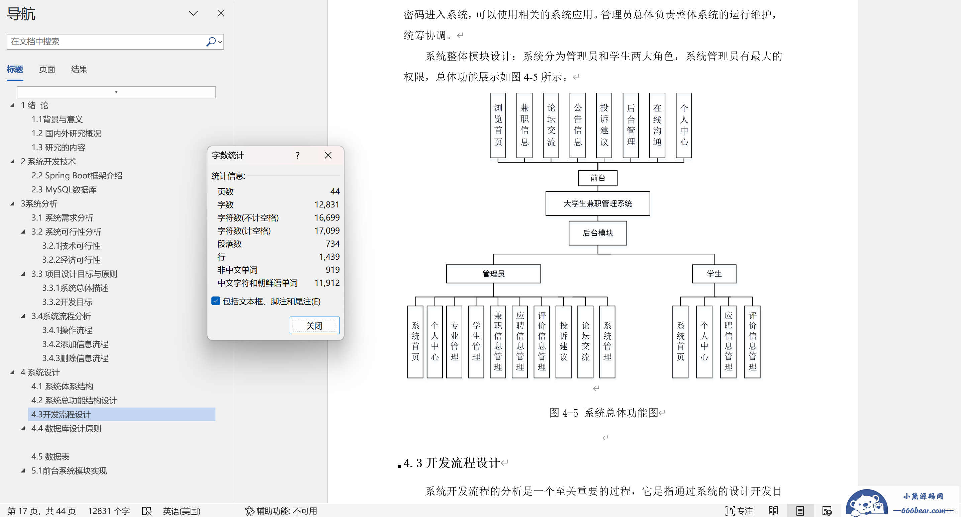The height and width of the screenshot is (517, 961).
Task: Select the highlighted 4.3开发流程设计 heading
Action: 122,414
